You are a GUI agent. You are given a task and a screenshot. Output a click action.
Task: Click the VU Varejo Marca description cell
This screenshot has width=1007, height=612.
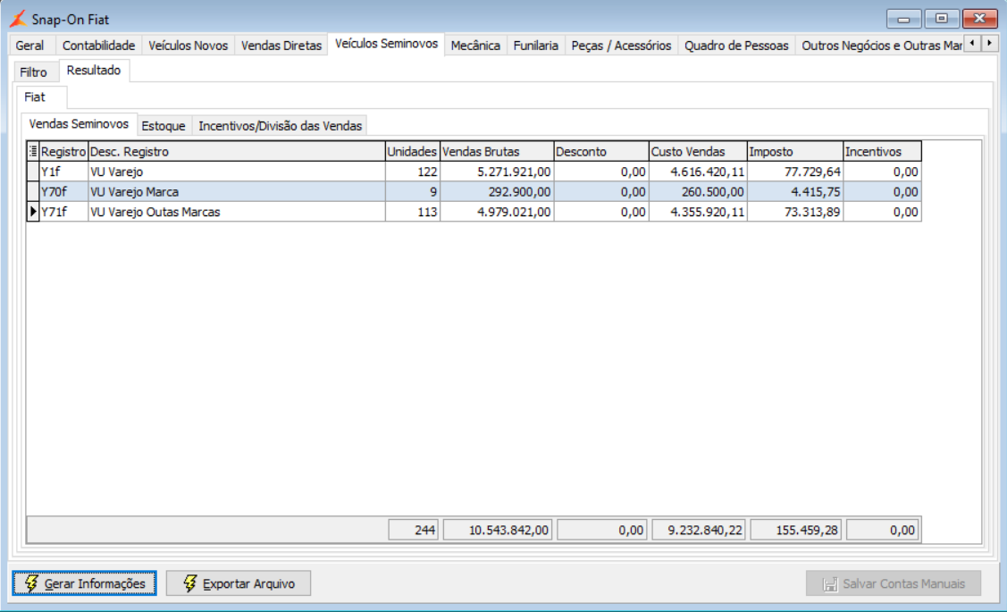(x=236, y=191)
